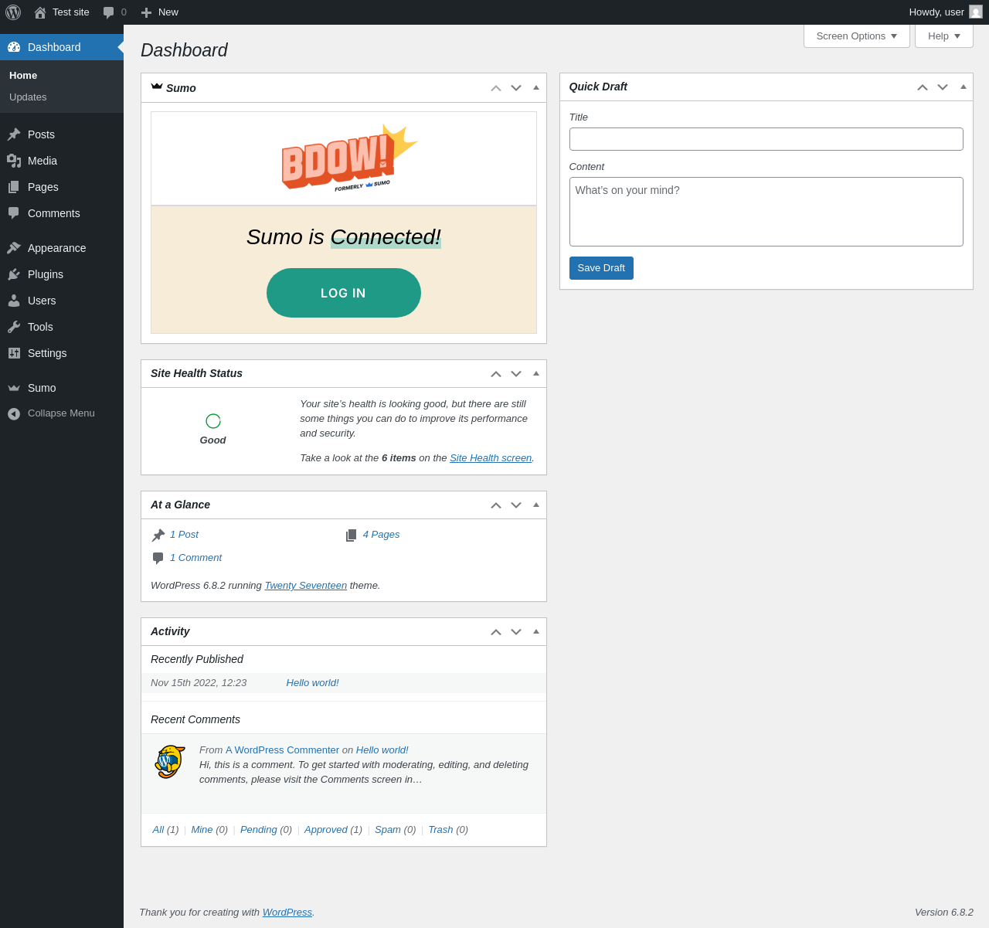989x928 pixels.
Task: Click the Comments bubble icon in sidebar
Action: (14, 213)
